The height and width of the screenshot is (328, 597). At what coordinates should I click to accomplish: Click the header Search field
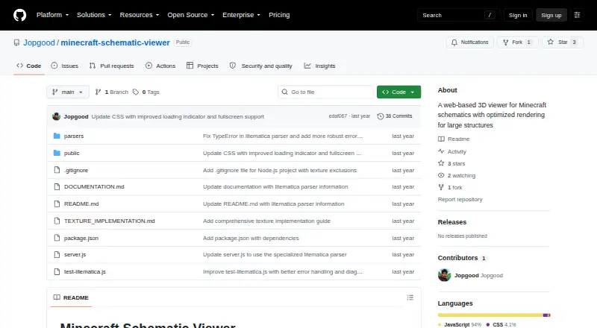(x=458, y=15)
